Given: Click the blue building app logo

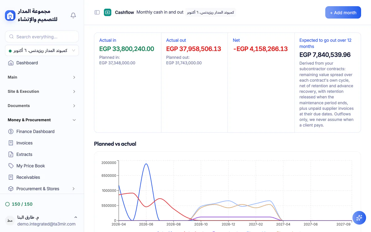Looking at the screenshot, I should pos(10,15).
